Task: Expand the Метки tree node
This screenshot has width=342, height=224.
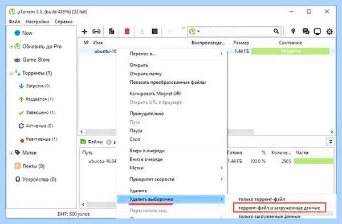Action: [x=11, y=153]
